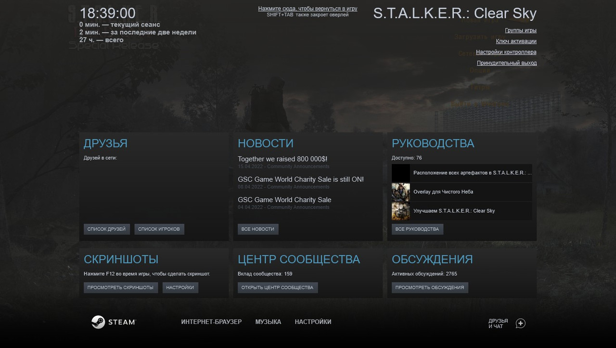Viewport: 616px width, 348px height.
Task: Open the friends and chat plus icon
Action: point(520,323)
